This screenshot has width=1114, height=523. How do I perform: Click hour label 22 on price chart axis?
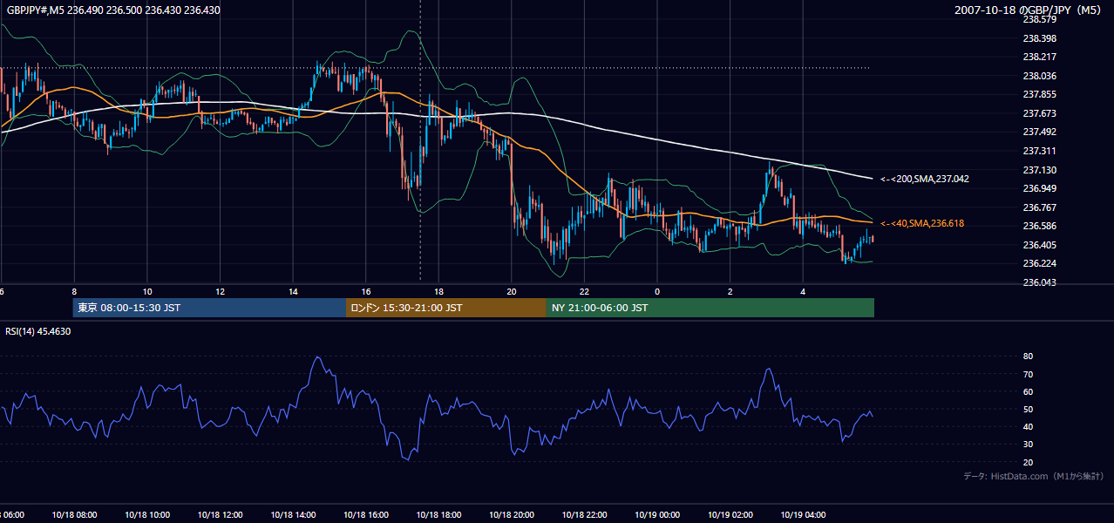point(584,291)
